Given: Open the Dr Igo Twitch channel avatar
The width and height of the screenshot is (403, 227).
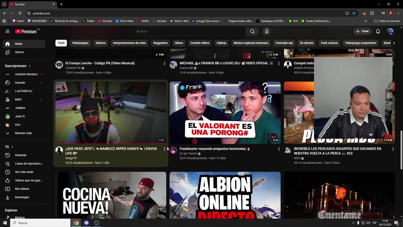Looking at the screenshot, I should [173, 150].
